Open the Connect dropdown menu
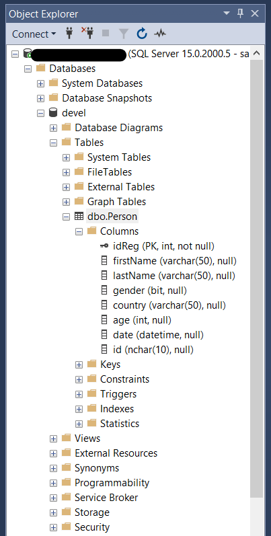The image size is (271, 536). pos(34,34)
